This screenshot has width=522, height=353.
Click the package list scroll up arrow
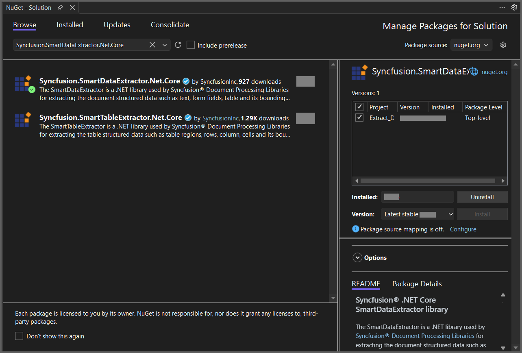[333, 65]
